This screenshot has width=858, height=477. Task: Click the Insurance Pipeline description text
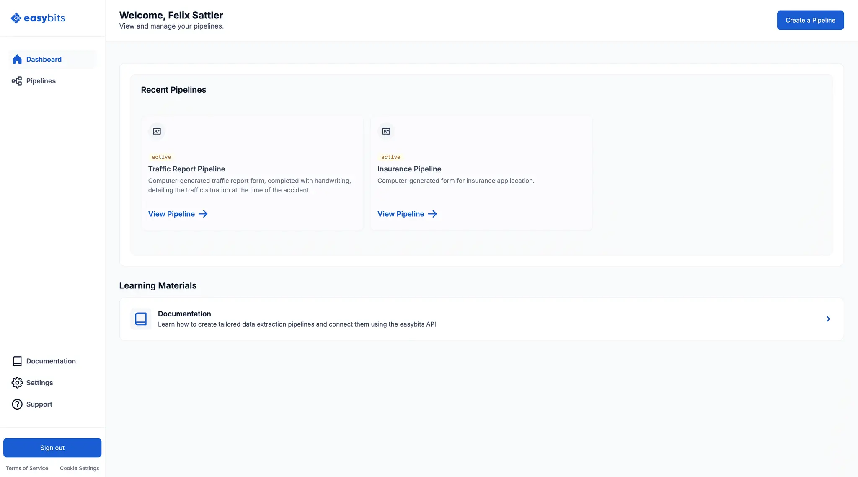(x=456, y=181)
